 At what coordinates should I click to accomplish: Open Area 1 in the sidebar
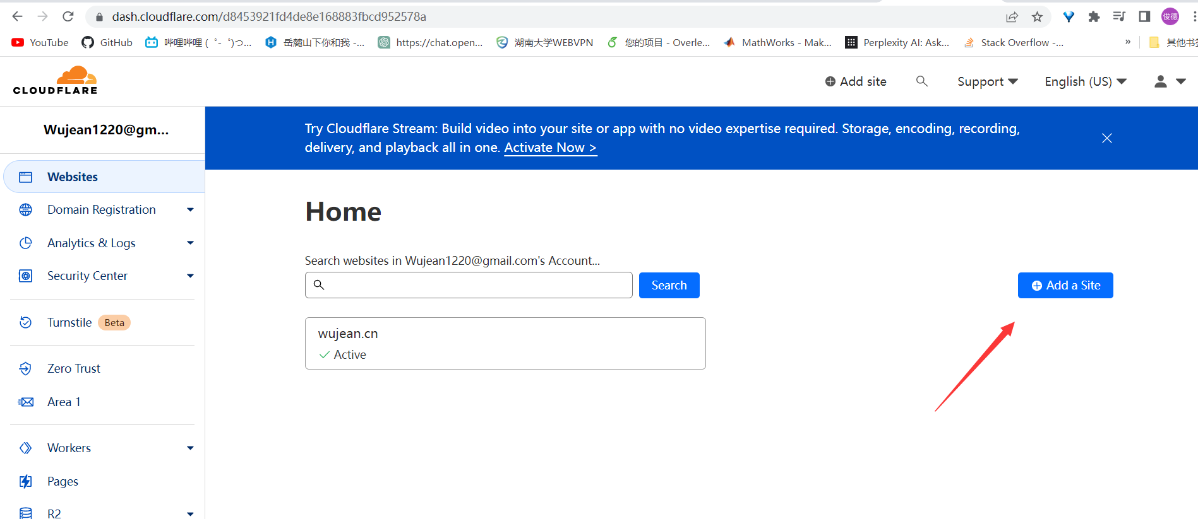(x=64, y=402)
